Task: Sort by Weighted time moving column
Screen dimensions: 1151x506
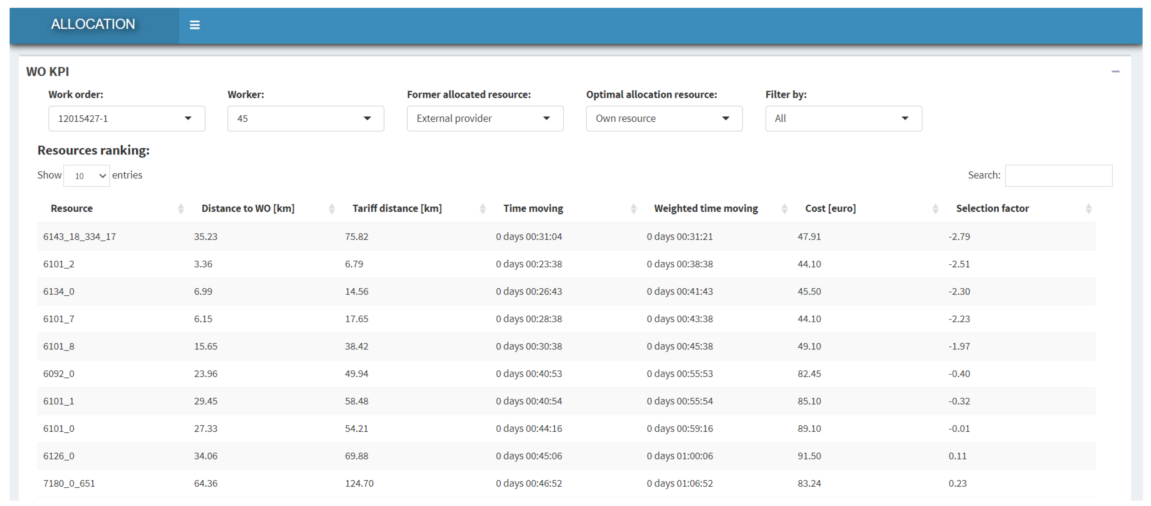Action: pyautogui.click(x=706, y=209)
